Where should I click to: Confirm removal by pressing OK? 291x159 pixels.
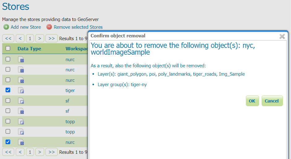pyautogui.click(x=252, y=101)
